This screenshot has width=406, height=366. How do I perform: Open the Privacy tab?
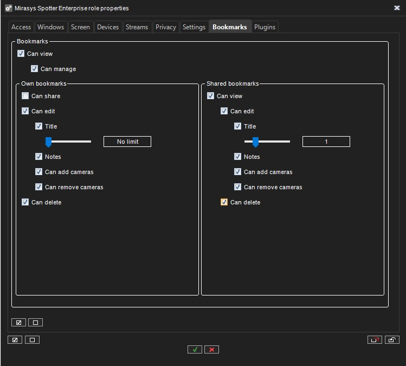click(x=165, y=27)
